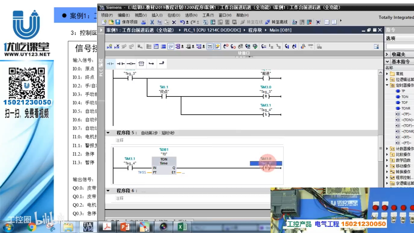Select the TON timer instruction
Image resolution: width=414 pixels, height=233 pixels.
402,97
